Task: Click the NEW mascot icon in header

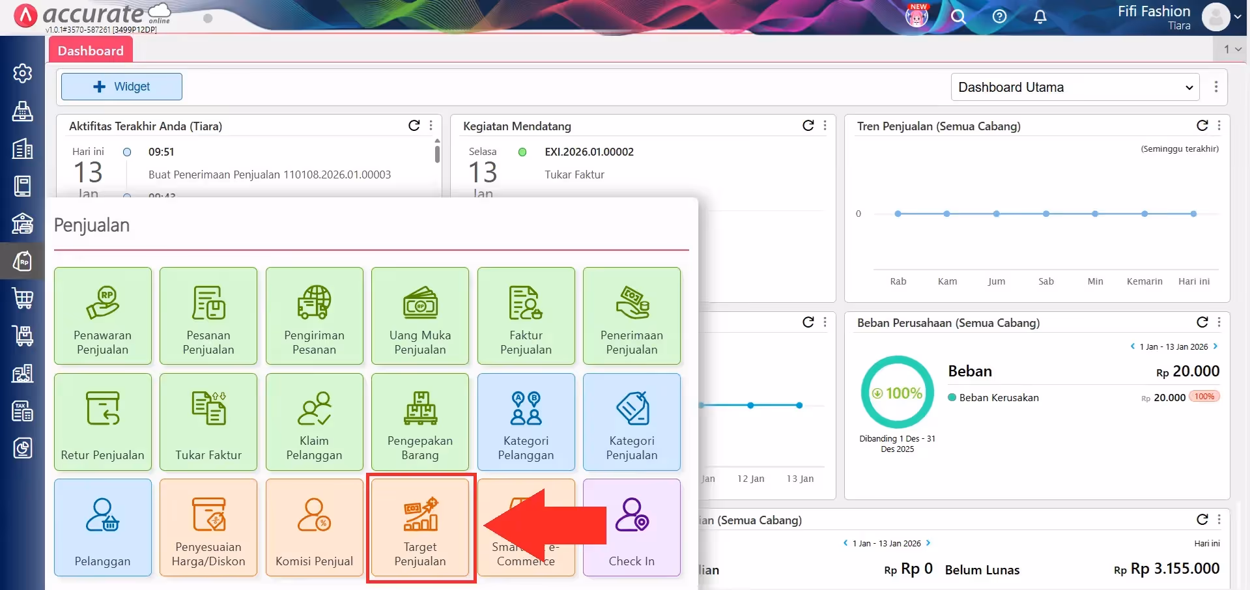Action: coord(917,16)
